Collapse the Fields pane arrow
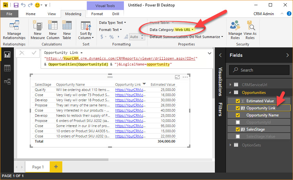 [x=288, y=55]
